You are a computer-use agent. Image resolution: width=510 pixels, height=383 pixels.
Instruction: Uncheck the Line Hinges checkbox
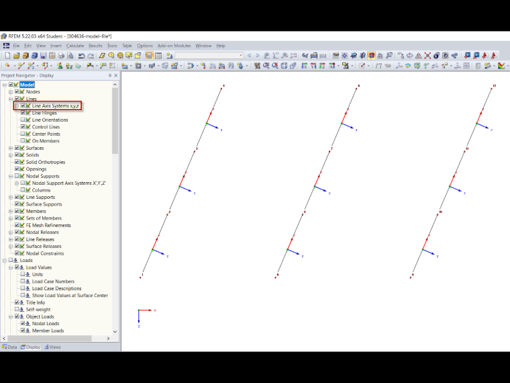pos(23,113)
